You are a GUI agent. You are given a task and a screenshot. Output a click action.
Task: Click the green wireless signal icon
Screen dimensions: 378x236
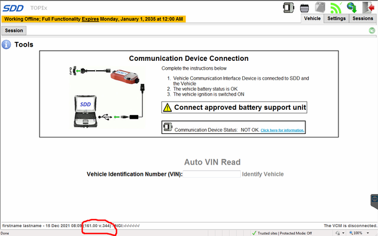point(336,8)
